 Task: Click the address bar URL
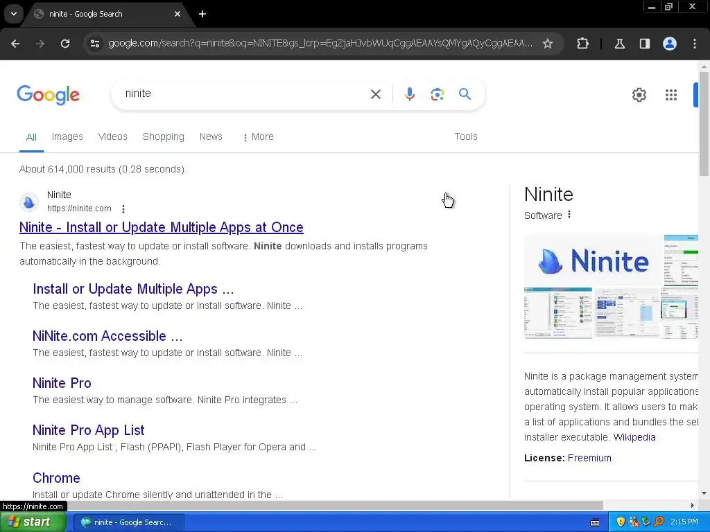tap(320, 44)
